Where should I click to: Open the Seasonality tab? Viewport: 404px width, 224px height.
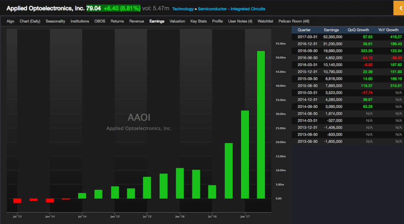click(55, 21)
